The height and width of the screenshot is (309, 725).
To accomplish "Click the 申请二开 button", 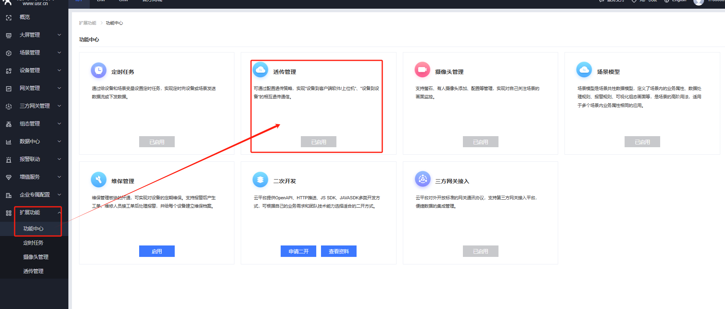I will click(x=298, y=251).
